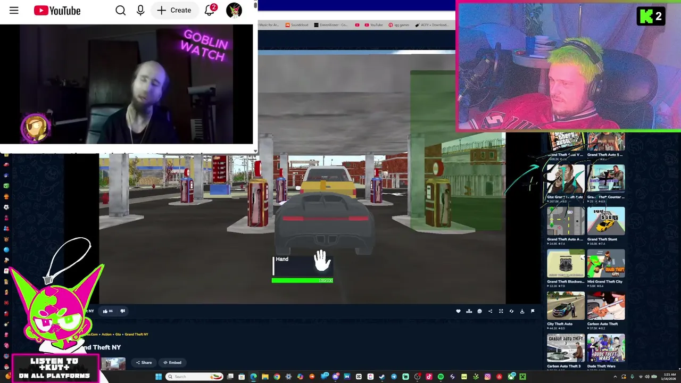Click the taskbar Search box

(x=193, y=377)
